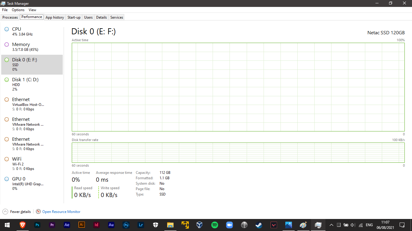Viewport: 412px width, 231px height.
Task: Open the Options menu
Action: point(18,10)
